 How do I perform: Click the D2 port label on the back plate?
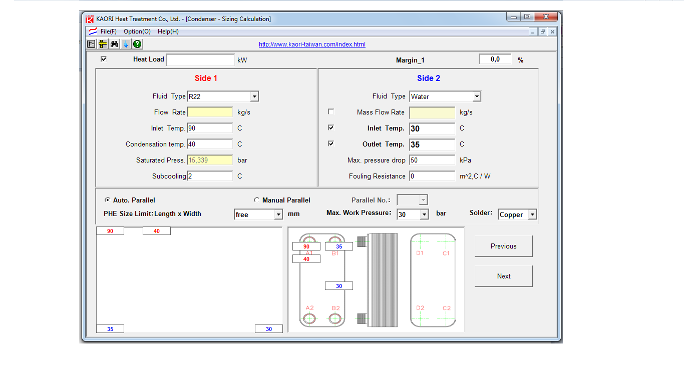coord(420,308)
